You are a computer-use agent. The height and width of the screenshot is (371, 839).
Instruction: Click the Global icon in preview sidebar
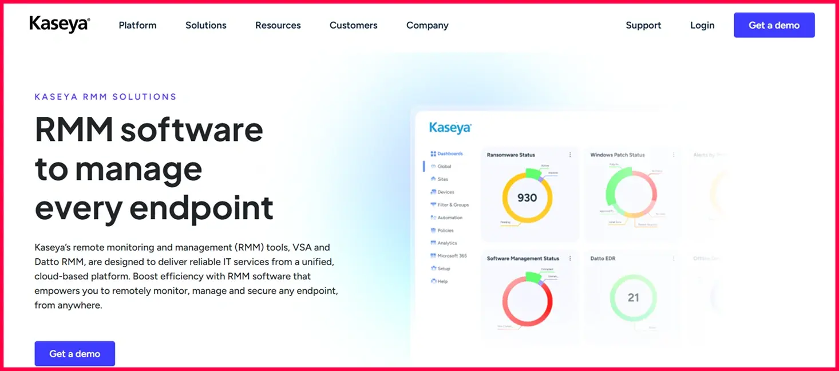[433, 166]
